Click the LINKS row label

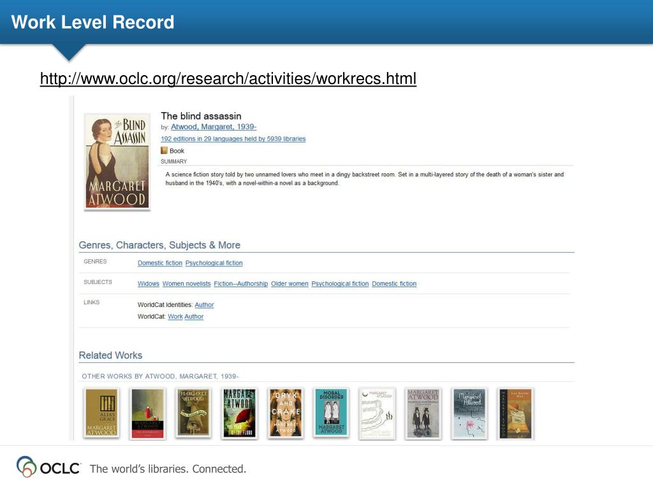(92, 302)
